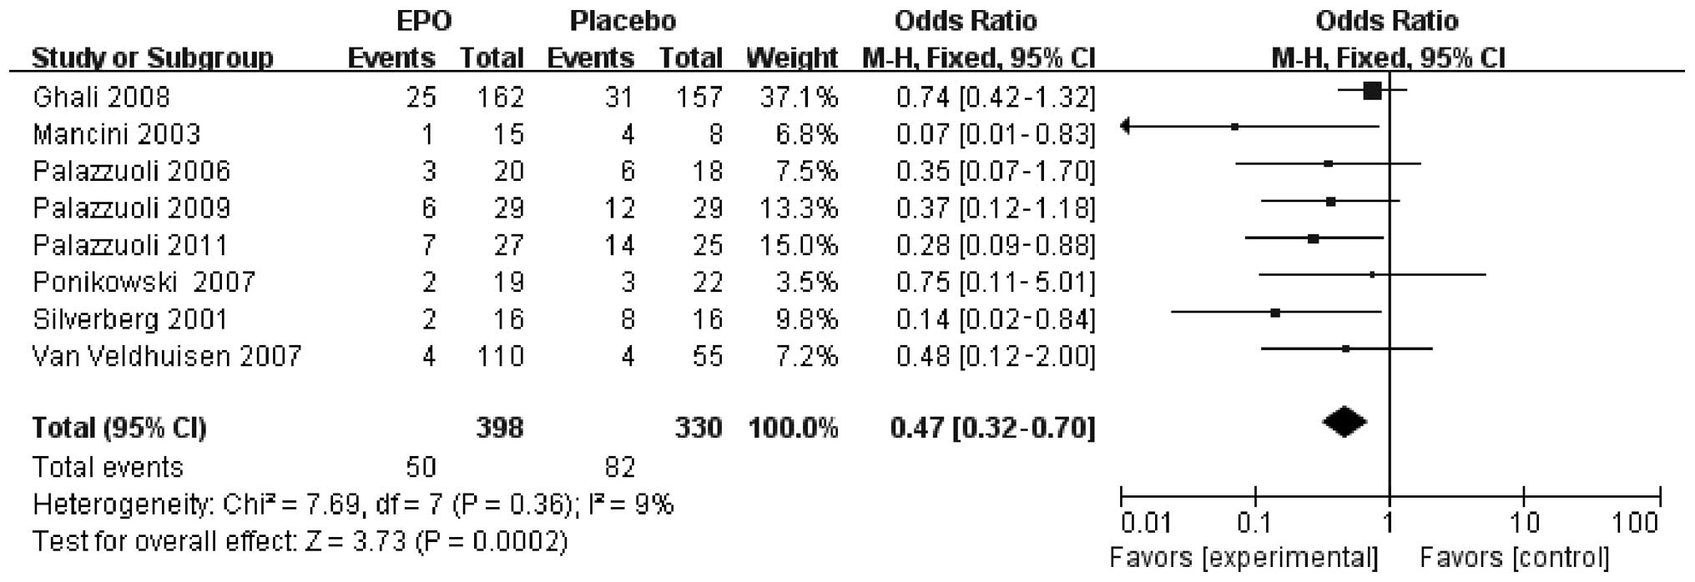Click the Ghali 2008 large square marker
This screenshot has width=1695, height=582.
pos(1372,90)
